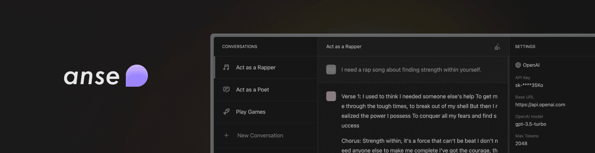Start a New Conversation
The width and height of the screenshot is (595, 153).
click(x=266, y=136)
